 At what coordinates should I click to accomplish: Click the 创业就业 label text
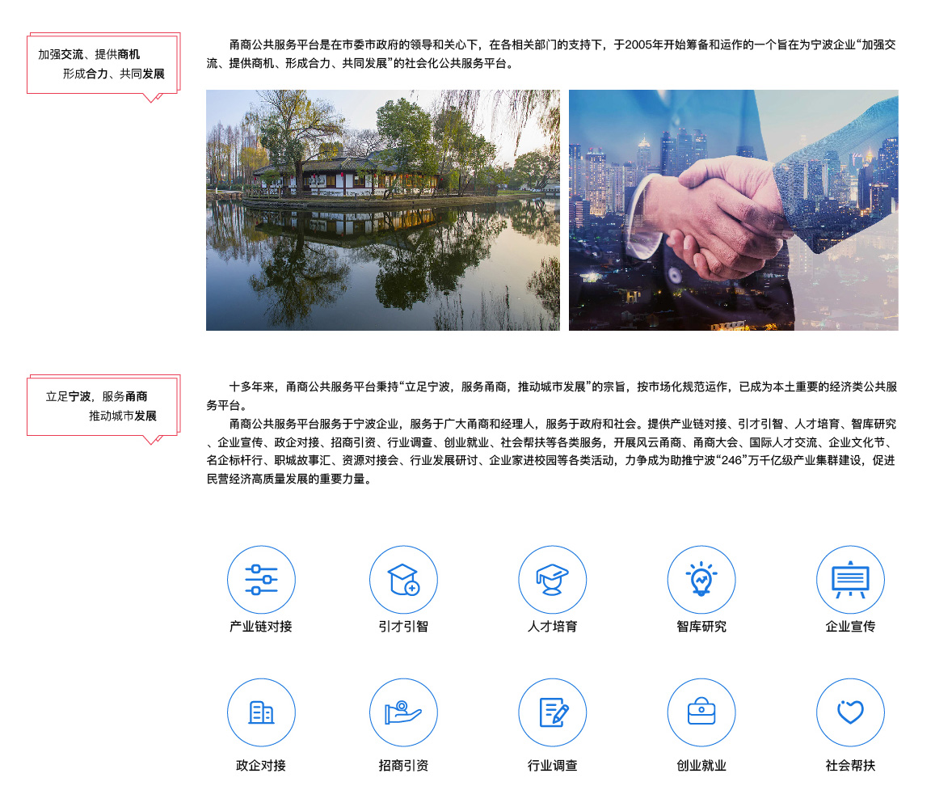(x=701, y=765)
